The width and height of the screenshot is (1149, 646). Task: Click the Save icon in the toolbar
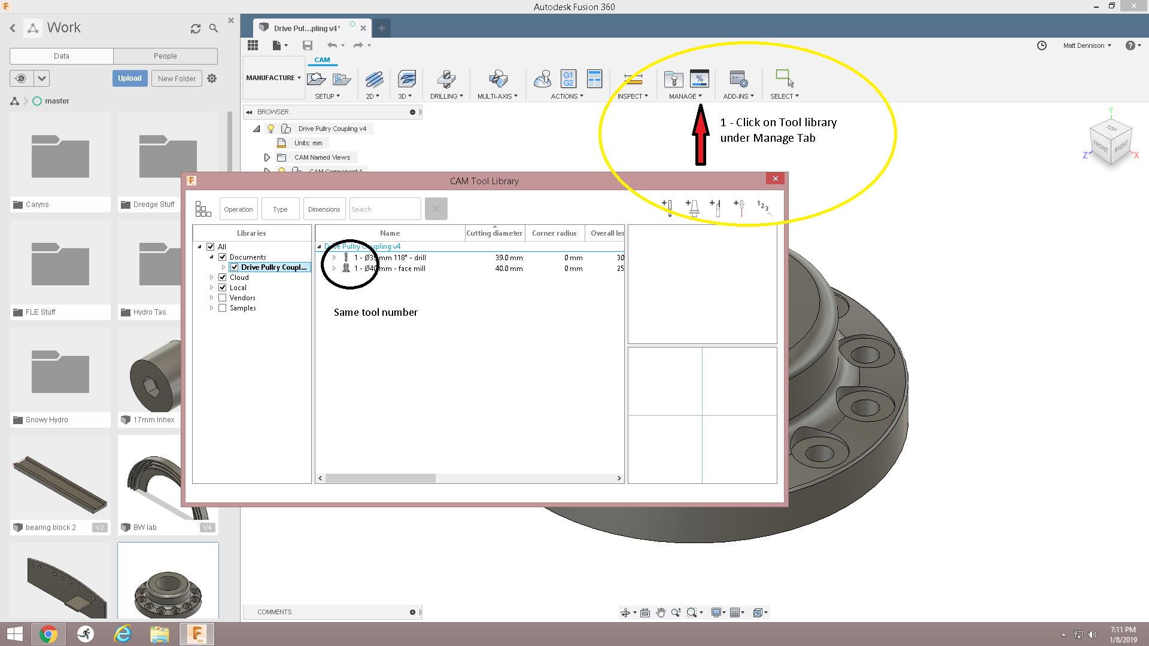(308, 45)
